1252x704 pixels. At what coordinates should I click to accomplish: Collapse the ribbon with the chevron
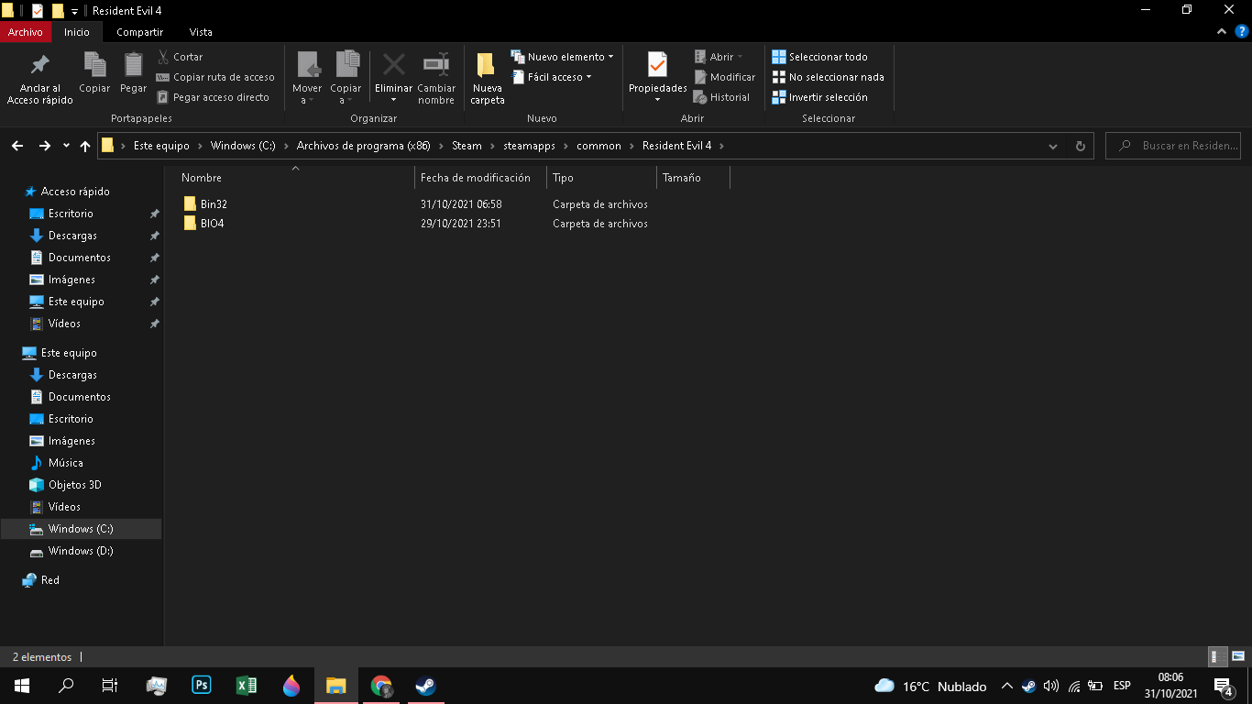(x=1222, y=32)
